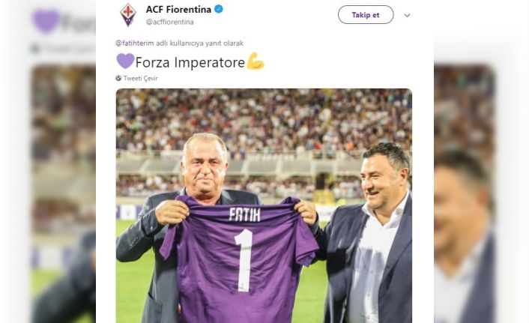
Task: Click the FATIH name on the jersey
Action: point(244,215)
